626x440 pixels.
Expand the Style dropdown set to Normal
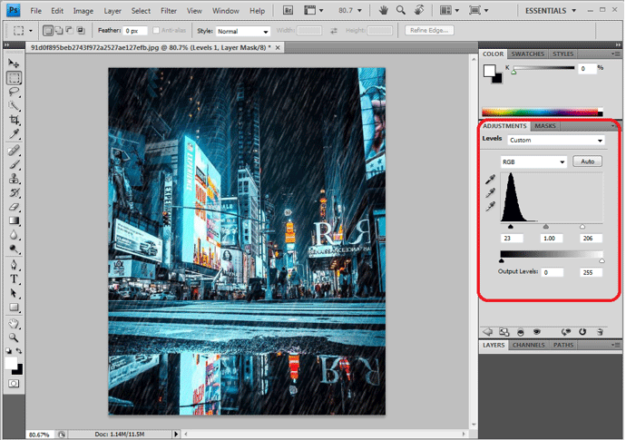point(241,31)
